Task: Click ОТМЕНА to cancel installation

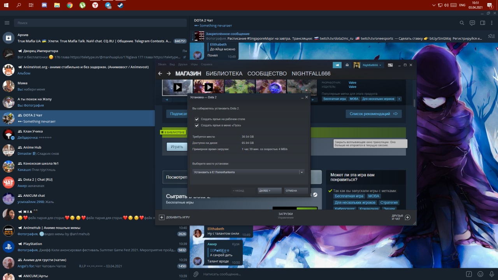Action: [296, 191]
